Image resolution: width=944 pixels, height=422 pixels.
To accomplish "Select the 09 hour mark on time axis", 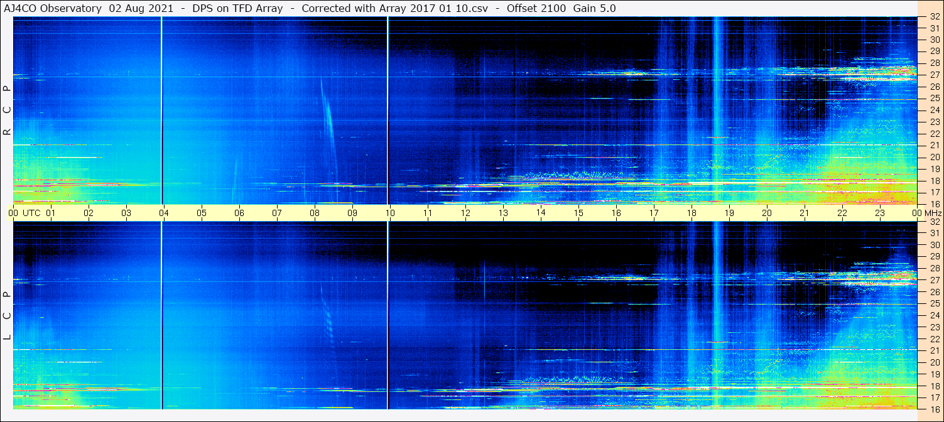I will (x=352, y=213).
